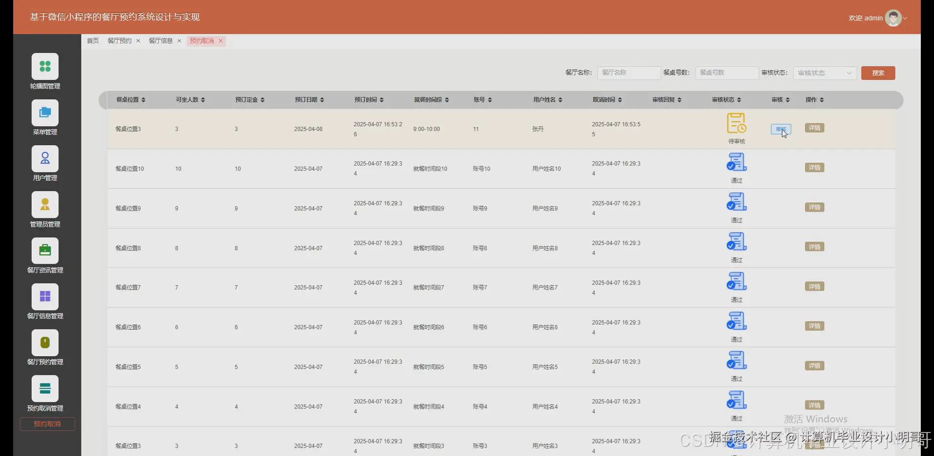Click the admin avatar picture
This screenshot has width=934, height=456.
pyautogui.click(x=893, y=18)
